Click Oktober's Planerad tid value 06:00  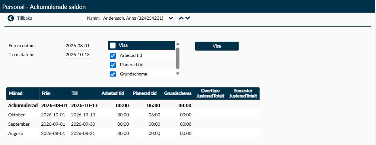pyautogui.click(x=154, y=115)
